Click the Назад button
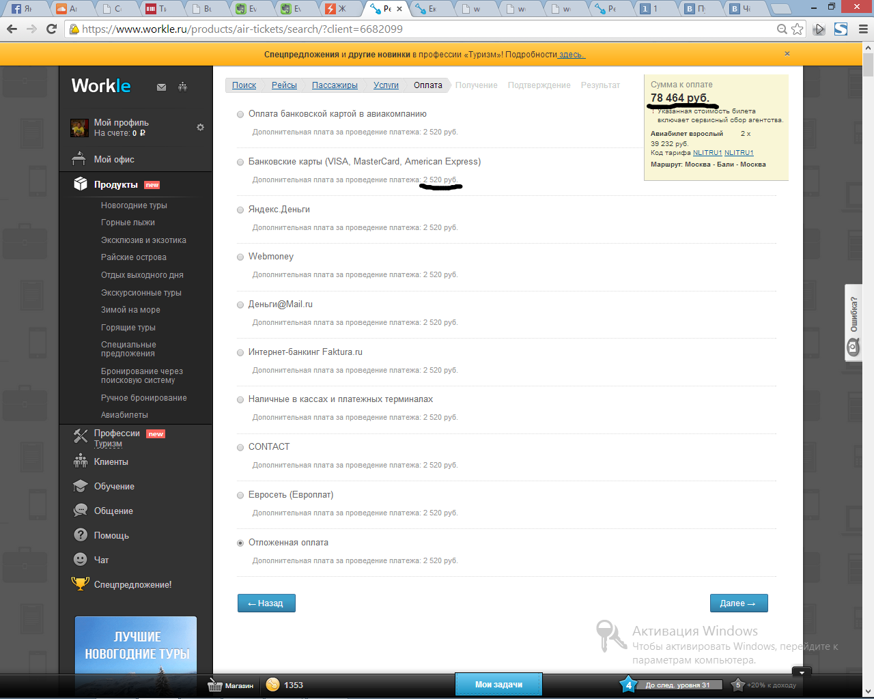The width and height of the screenshot is (874, 699). 266,603
